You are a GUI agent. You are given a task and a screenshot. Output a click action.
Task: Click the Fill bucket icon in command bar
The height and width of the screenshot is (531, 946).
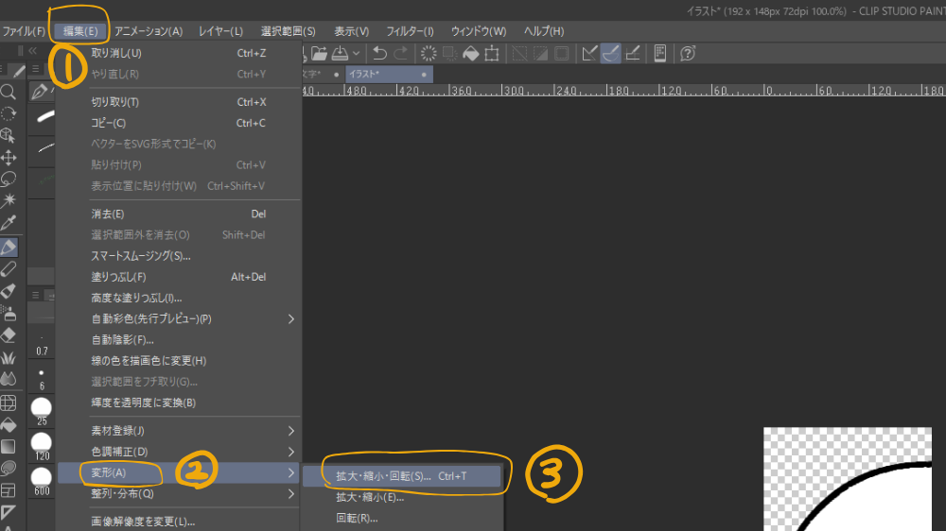(470, 54)
